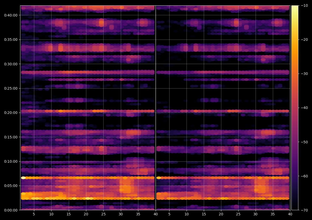
Task: Click x-axis label 25 of left heatmap
Action: (x=103, y=214)
